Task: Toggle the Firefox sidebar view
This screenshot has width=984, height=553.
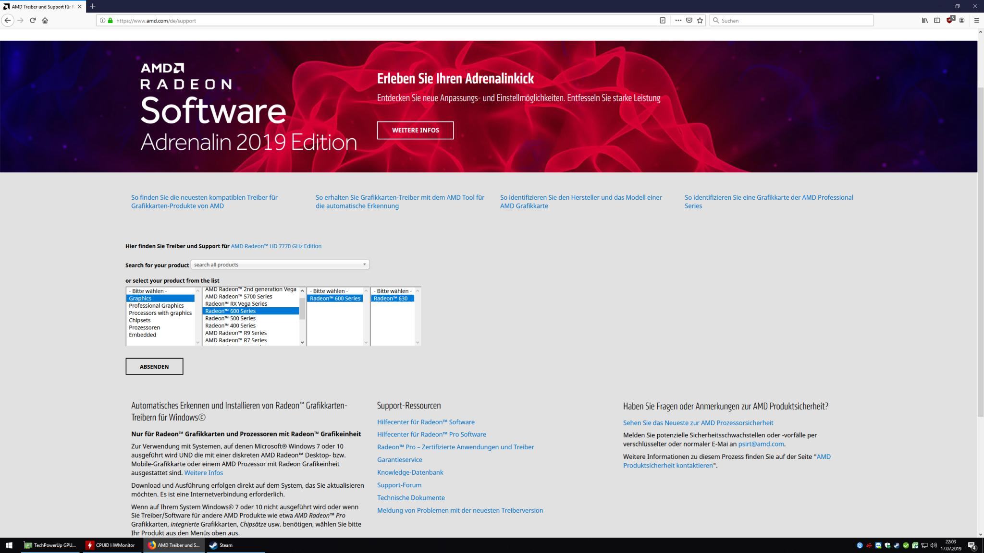Action: (937, 20)
